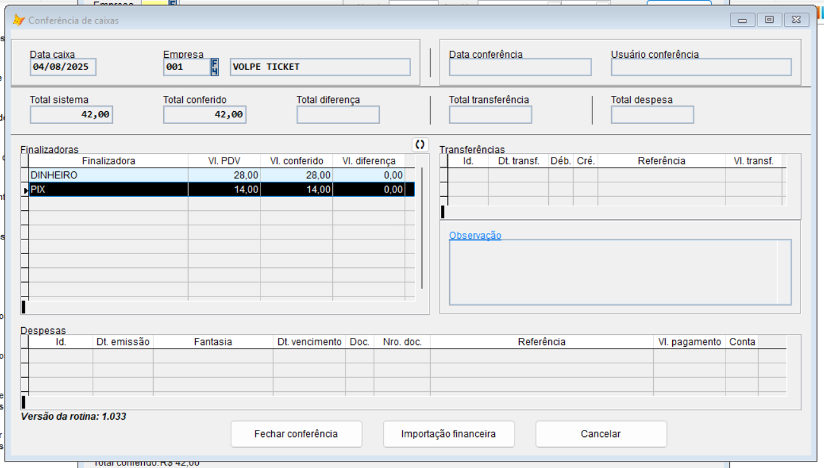824x468 pixels.
Task: Click the F4 lookup icon beside Empresa
Action: pos(215,67)
